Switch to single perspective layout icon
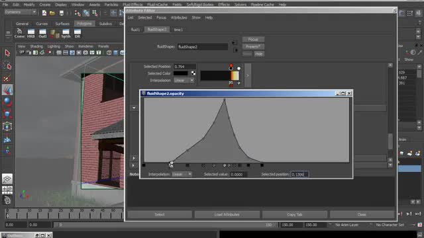Image resolution: width=424 pixels, height=238 pixels. tap(7, 178)
